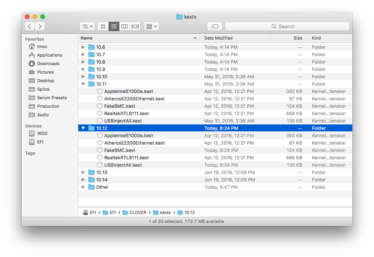Image resolution: width=374 pixels, height=257 pixels.
Task: Select USBInjectAll.kext modified May 31, 2016
Action: [215, 121]
